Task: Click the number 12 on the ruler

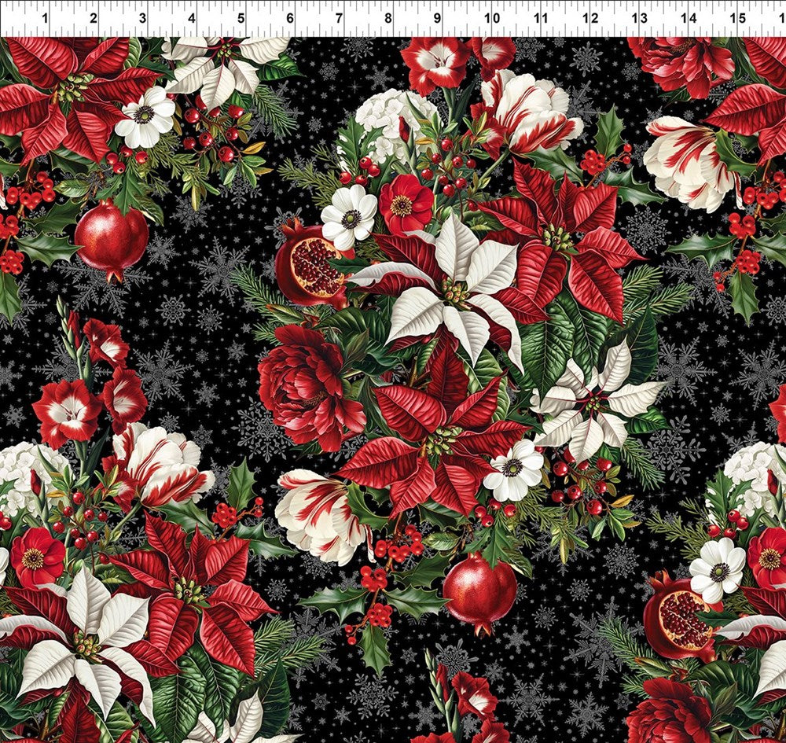Action: (x=588, y=13)
